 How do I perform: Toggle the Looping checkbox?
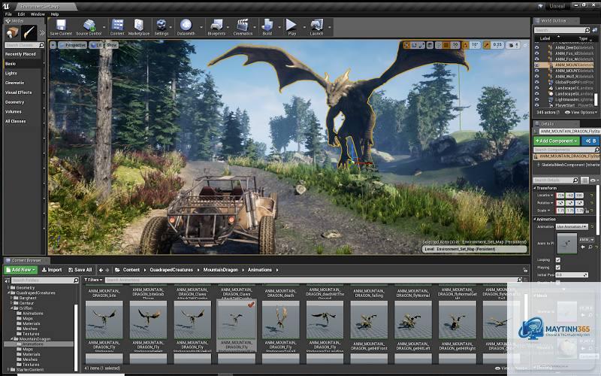[x=558, y=259]
